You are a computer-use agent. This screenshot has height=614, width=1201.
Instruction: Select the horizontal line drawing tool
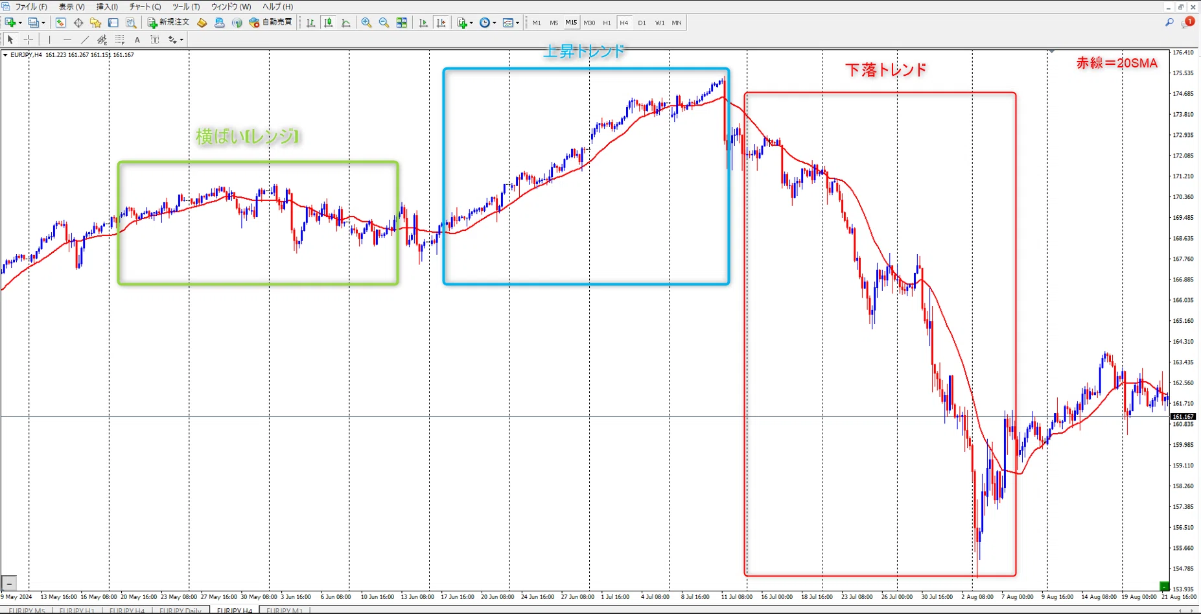click(67, 40)
